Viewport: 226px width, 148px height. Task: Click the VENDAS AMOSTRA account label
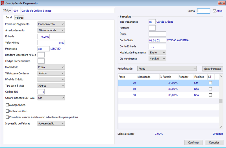pyautogui.click(x=178, y=40)
